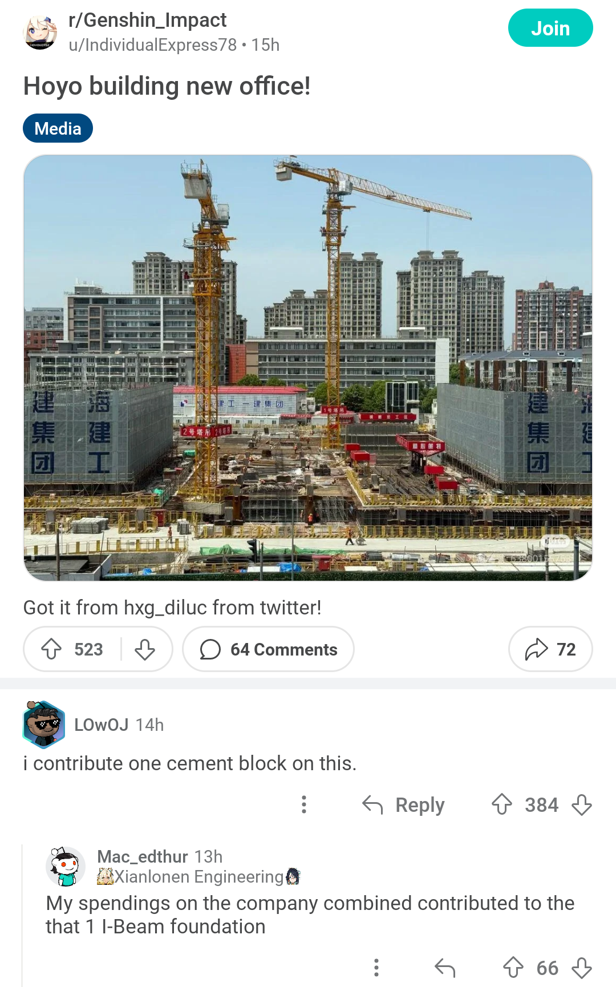The image size is (616, 987).
Task: Collapse the comment thread via the left line
Action: click(x=22, y=916)
